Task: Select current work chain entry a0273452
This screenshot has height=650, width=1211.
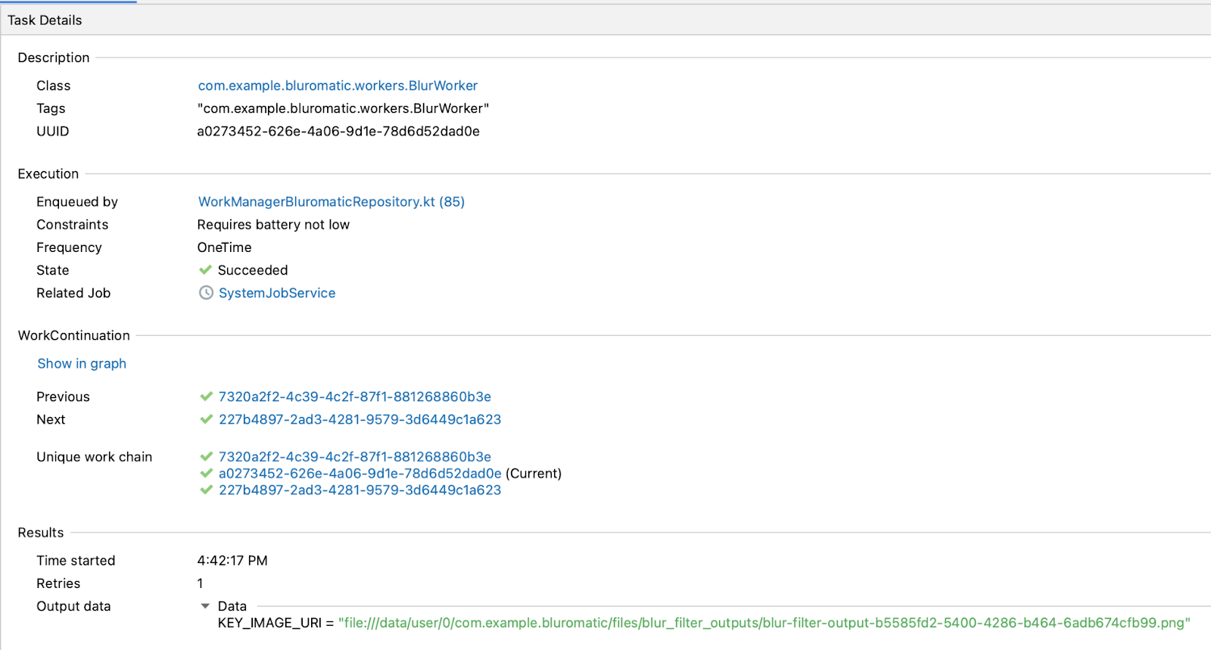Action: tap(360, 474)
